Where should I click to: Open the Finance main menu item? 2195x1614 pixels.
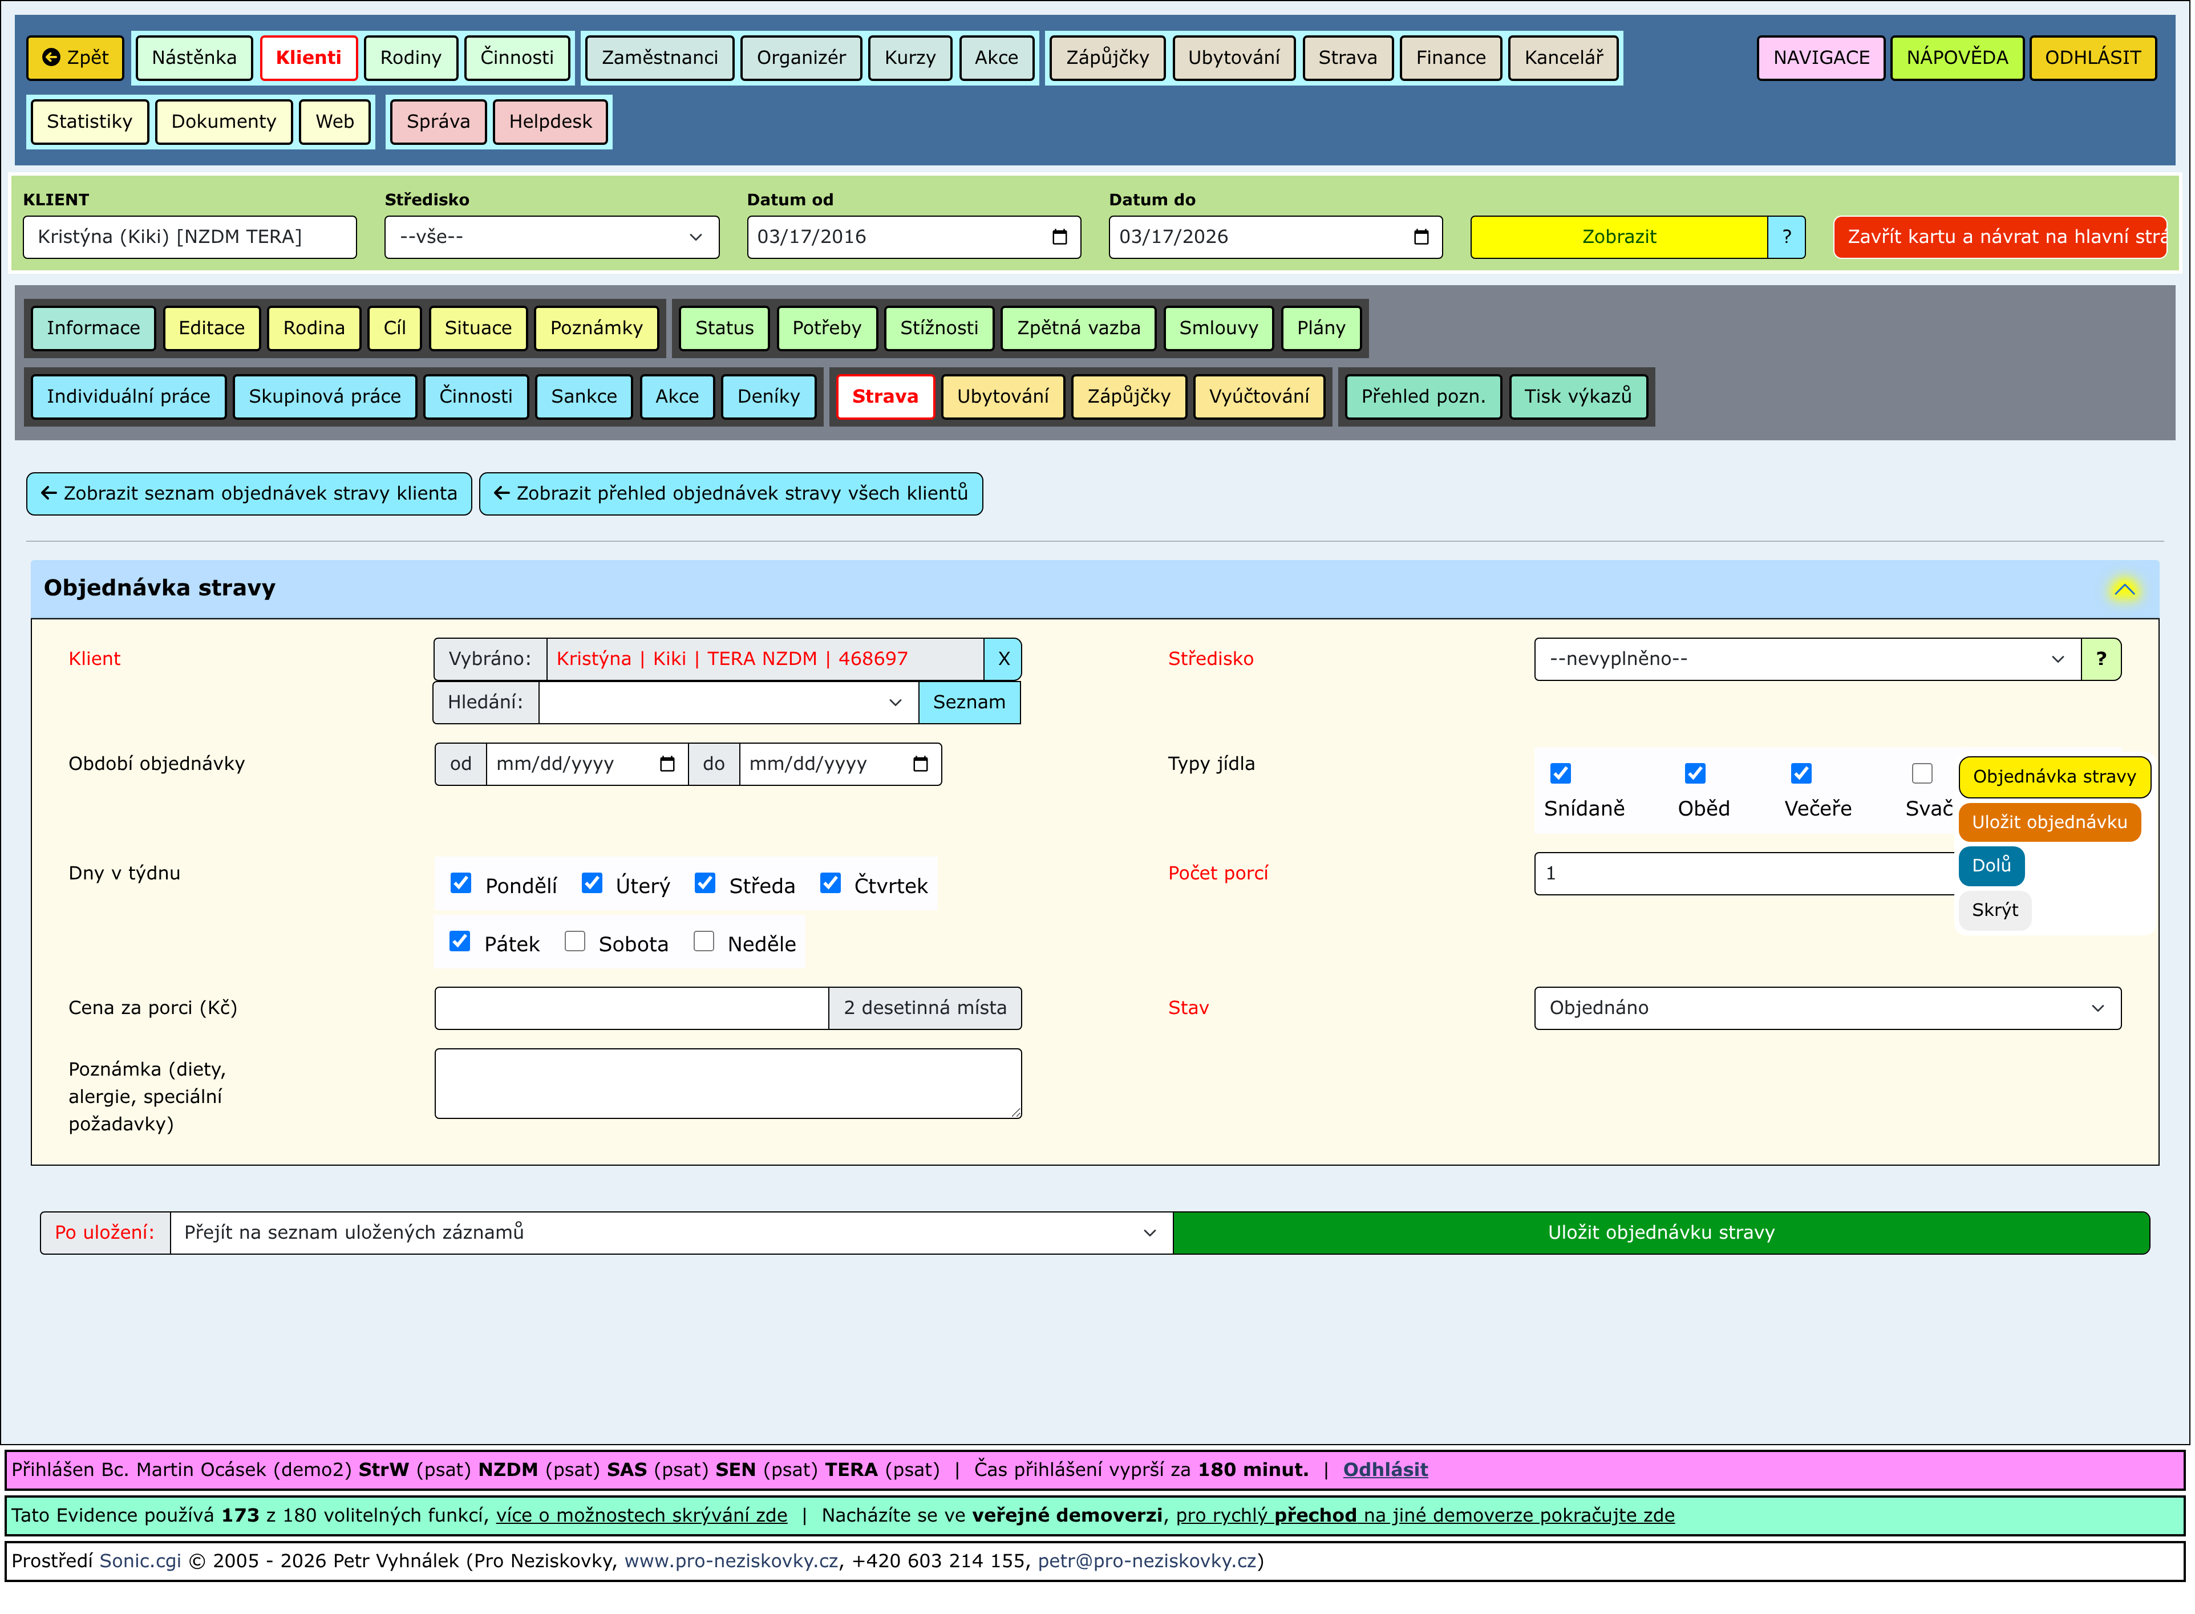coord(1450,58)
